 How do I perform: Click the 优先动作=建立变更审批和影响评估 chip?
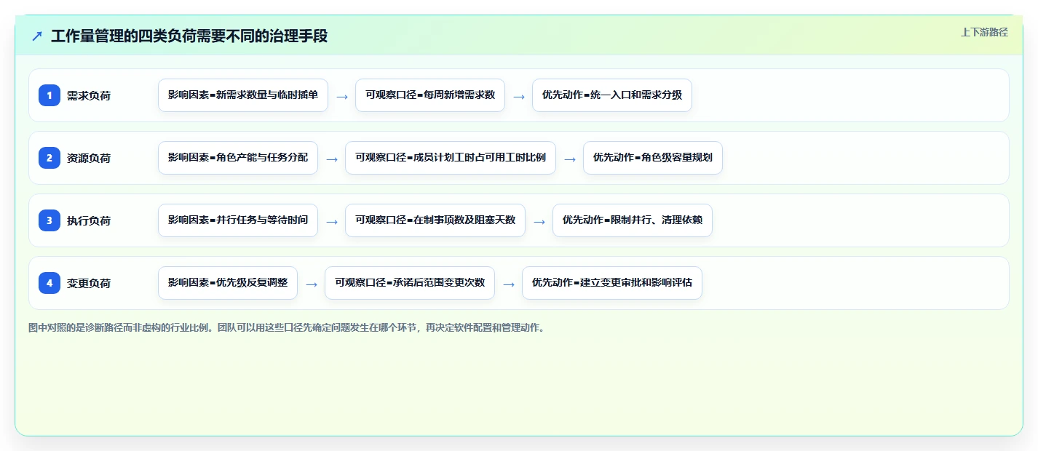[612, 283]
